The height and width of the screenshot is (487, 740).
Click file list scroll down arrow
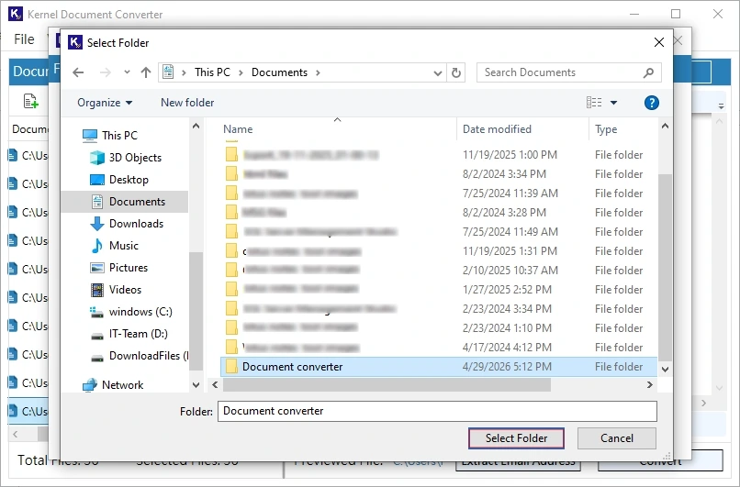665,370
